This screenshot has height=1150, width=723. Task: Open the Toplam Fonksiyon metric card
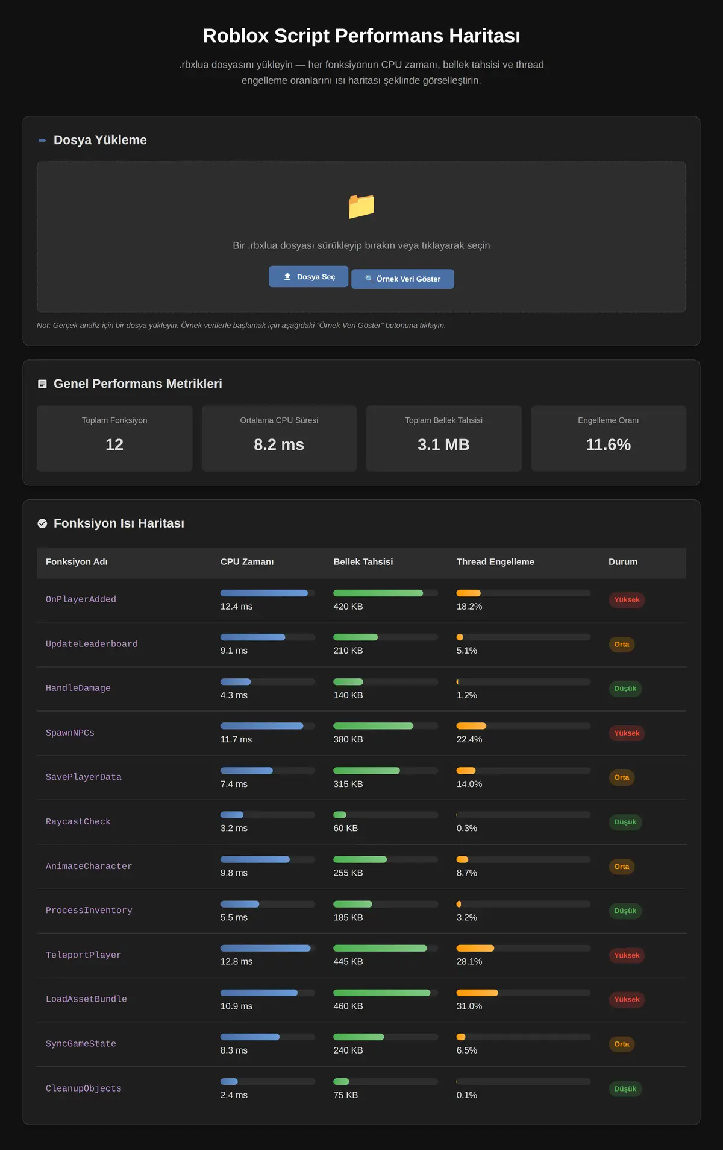tap(114, 438)
